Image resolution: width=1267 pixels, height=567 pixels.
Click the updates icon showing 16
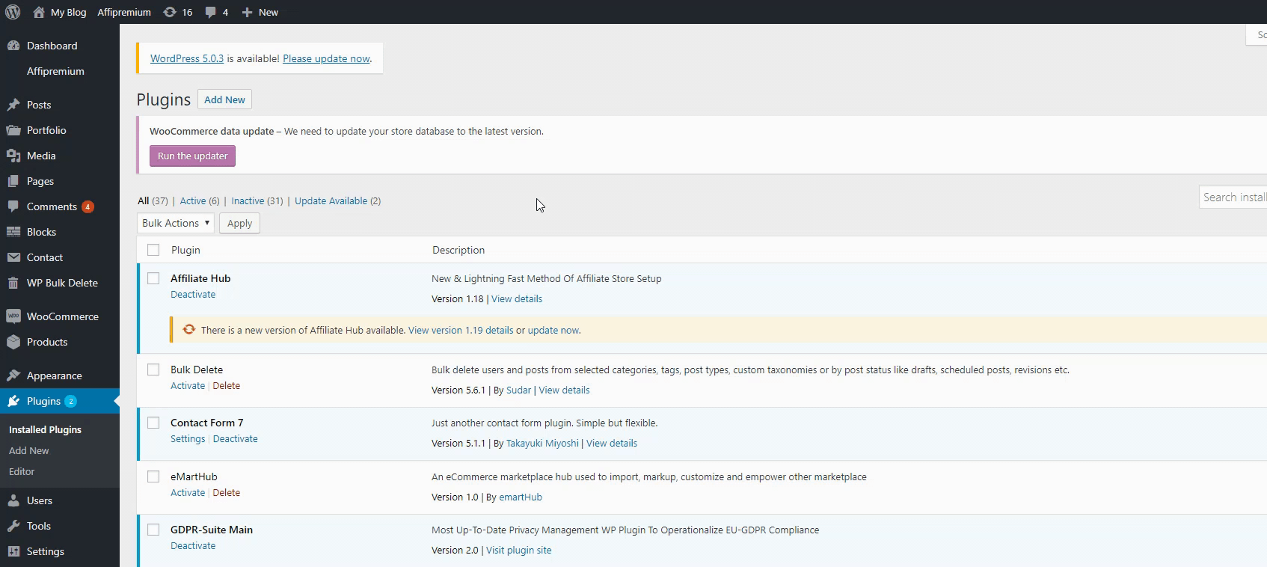(170, 12)
